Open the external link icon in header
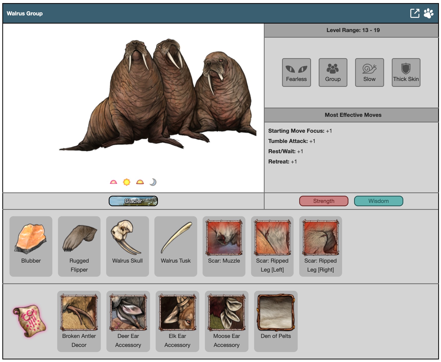The image size is (441, 362). (415, 13)
